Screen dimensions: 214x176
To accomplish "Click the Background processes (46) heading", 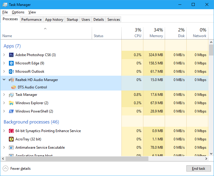I will pos(31,122).
